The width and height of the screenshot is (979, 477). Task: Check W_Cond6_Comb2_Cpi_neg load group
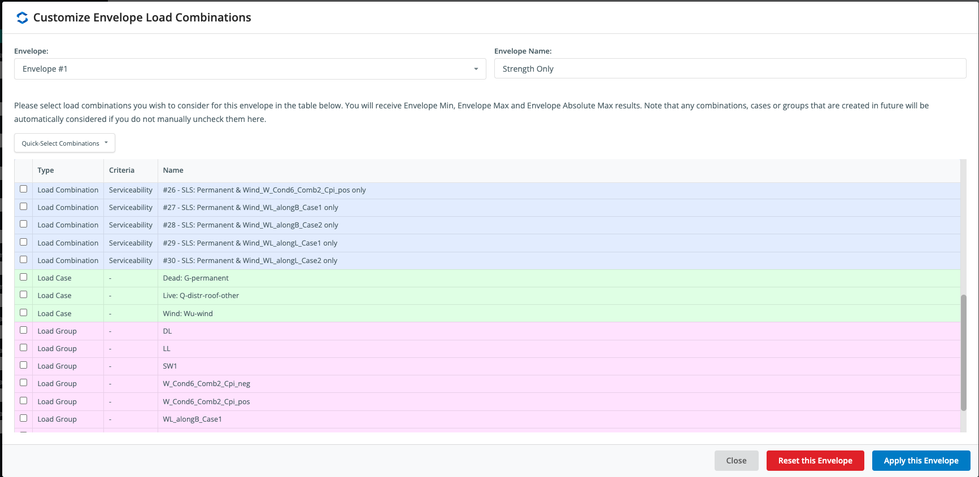(x=24, y=383)
